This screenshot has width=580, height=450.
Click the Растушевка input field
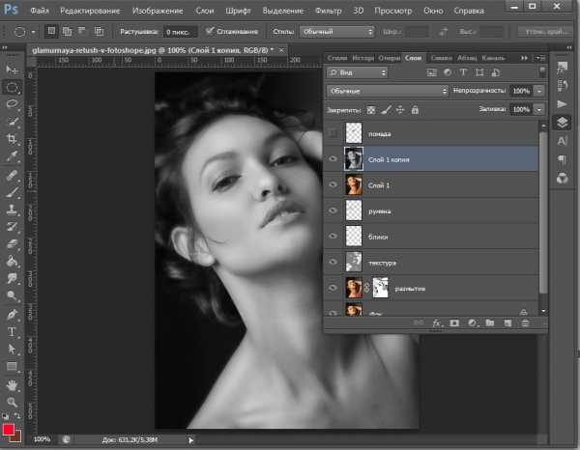pos(180,32)
